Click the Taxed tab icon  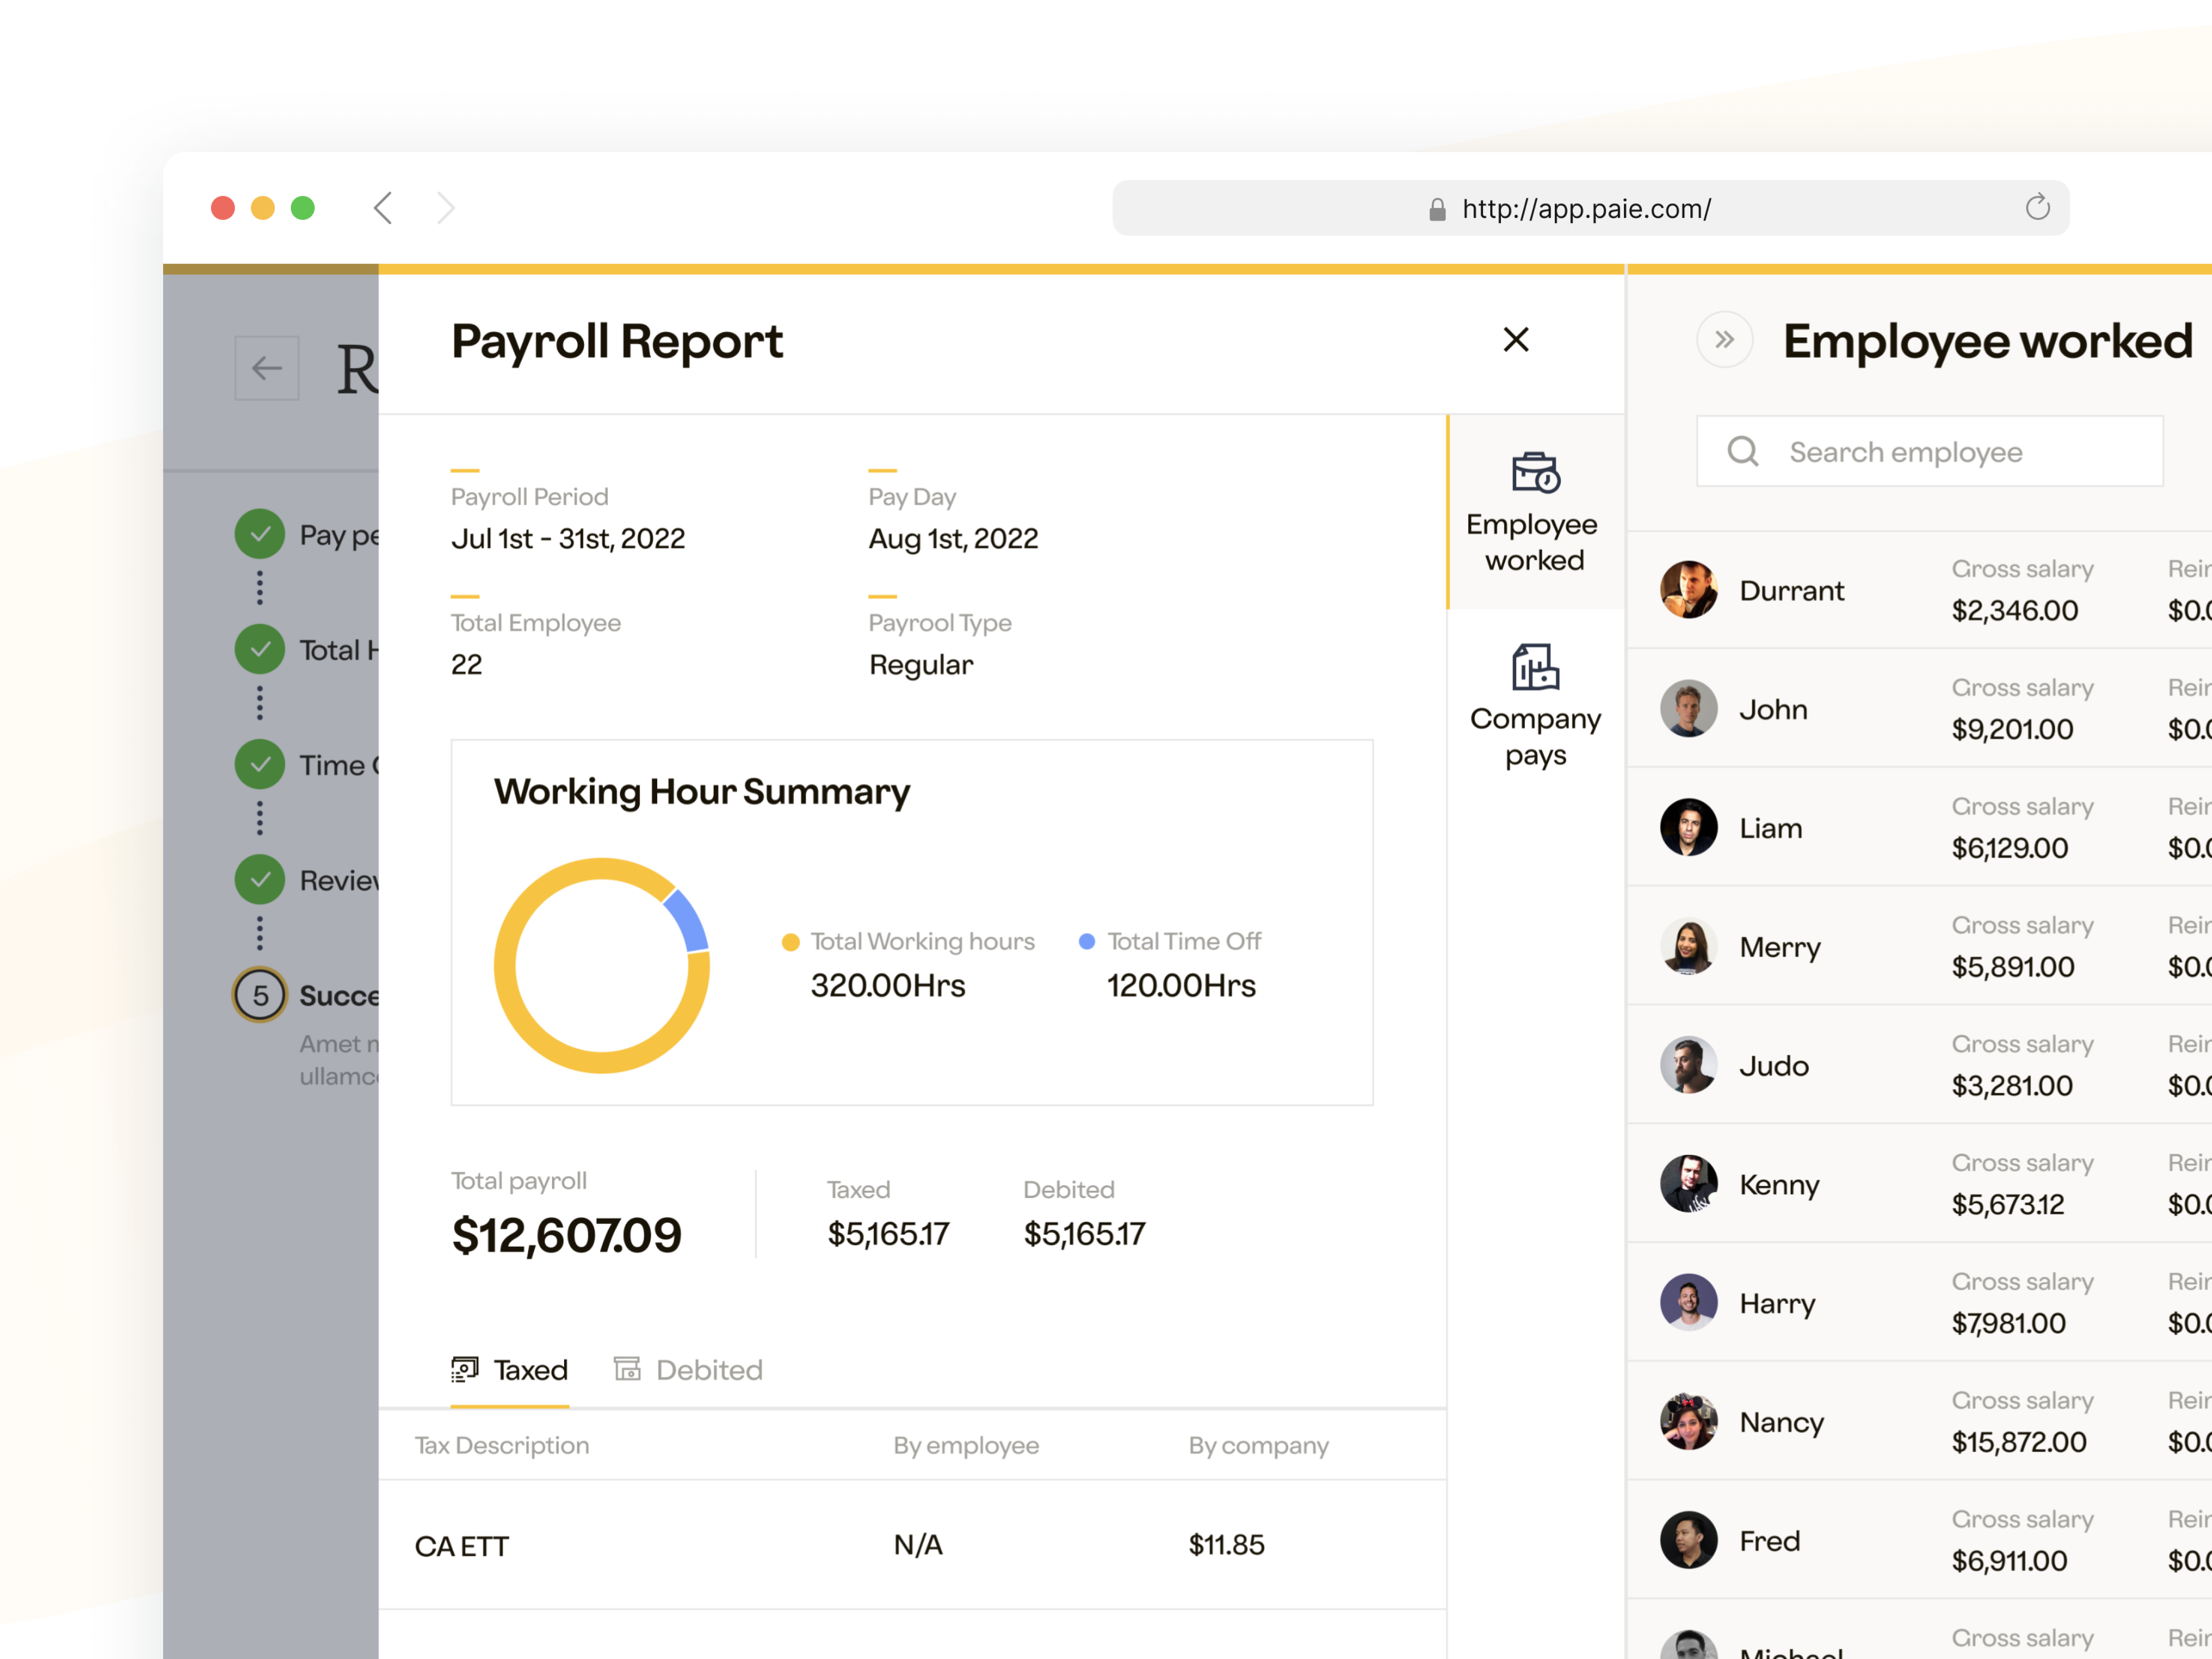[x=465, y=1369]
